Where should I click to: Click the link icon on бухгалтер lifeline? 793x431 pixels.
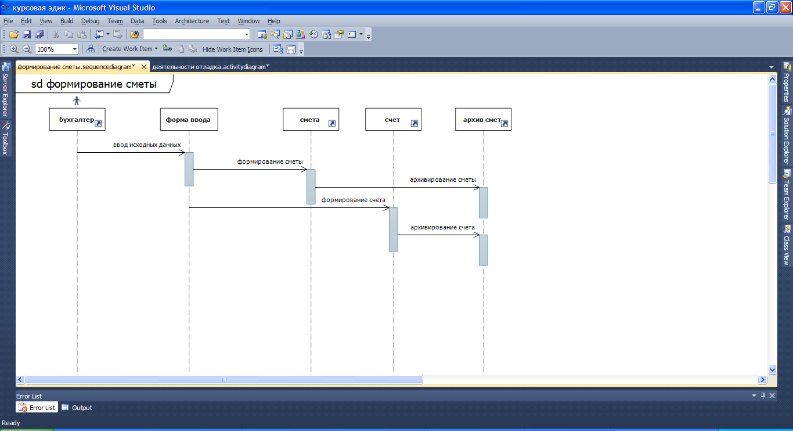pyautogui.click(x=98, y=124)
